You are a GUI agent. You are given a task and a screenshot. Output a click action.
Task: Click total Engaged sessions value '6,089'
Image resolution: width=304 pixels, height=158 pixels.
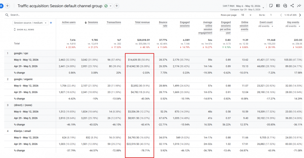point(186,40)
